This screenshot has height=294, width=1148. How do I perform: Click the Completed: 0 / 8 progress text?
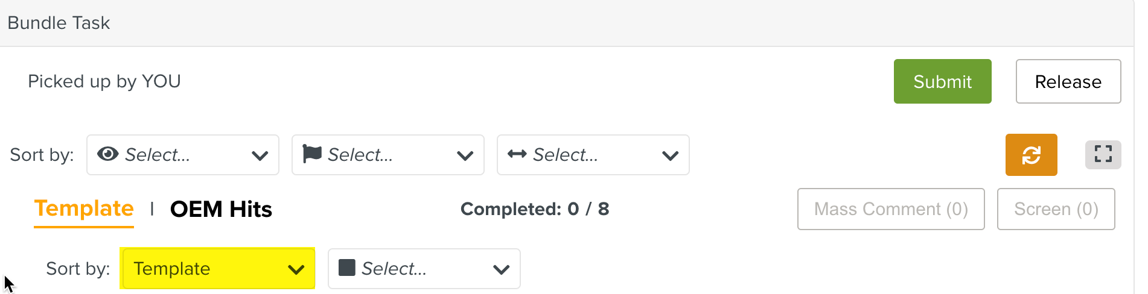pos(535,209)
